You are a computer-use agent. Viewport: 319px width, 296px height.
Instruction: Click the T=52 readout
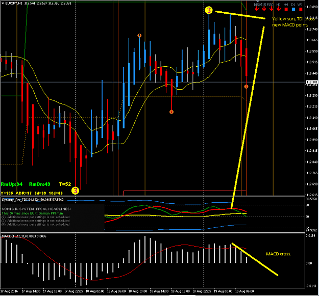point(65,184)
